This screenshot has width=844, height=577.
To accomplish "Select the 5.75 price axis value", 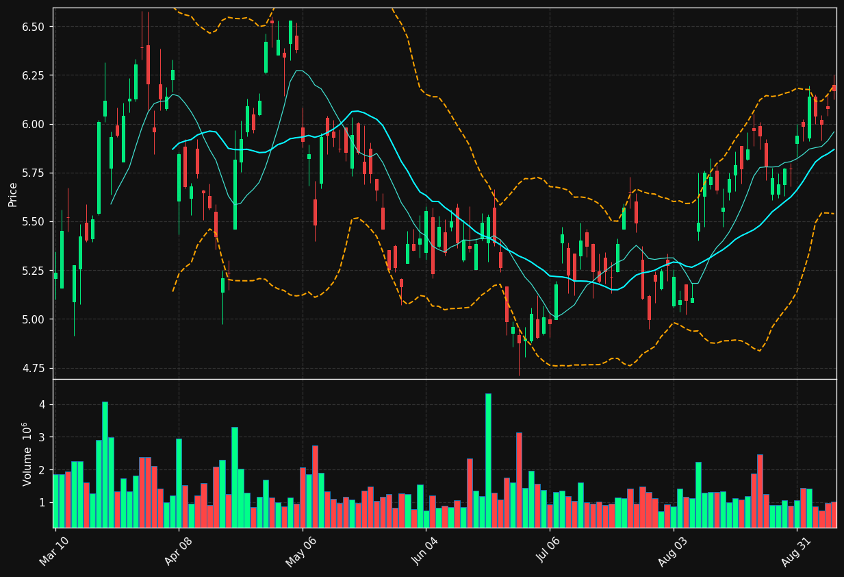I will click(x=33, y=173).
